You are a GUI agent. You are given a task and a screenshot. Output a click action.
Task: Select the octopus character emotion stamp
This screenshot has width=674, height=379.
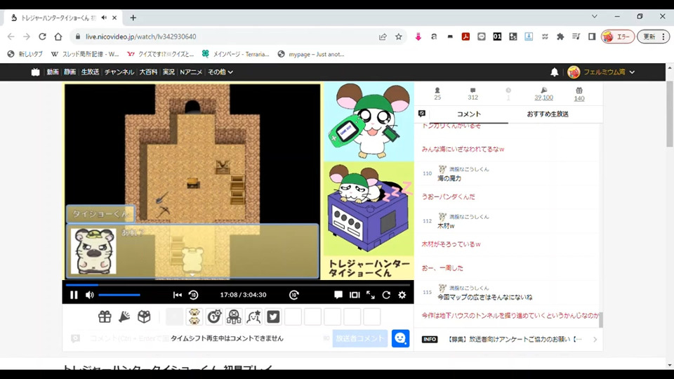click(x=234, y=317)
